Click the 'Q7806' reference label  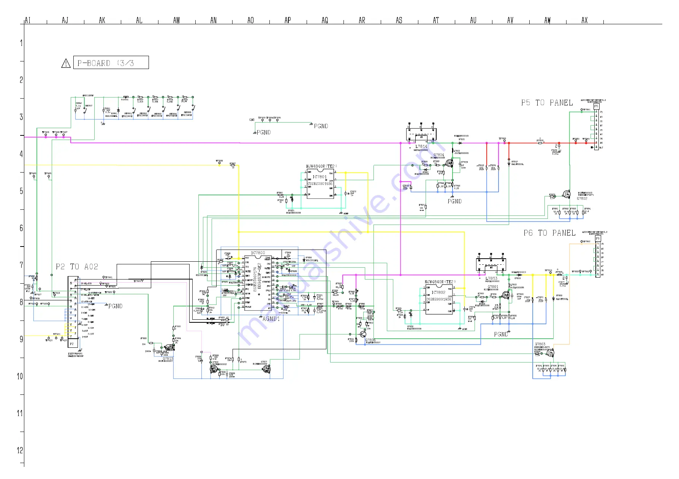point(370,340)
